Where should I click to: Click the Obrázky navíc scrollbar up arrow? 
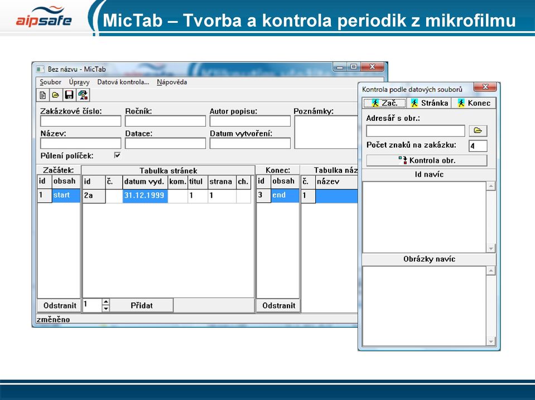(490, 271)
